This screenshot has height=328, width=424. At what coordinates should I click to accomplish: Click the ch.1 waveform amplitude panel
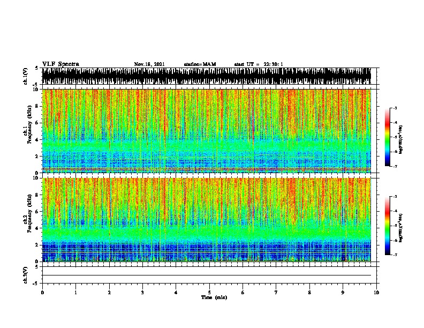(x=209, y=76)
